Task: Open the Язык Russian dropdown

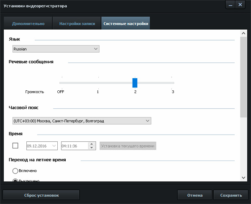Action: [56, 49]
